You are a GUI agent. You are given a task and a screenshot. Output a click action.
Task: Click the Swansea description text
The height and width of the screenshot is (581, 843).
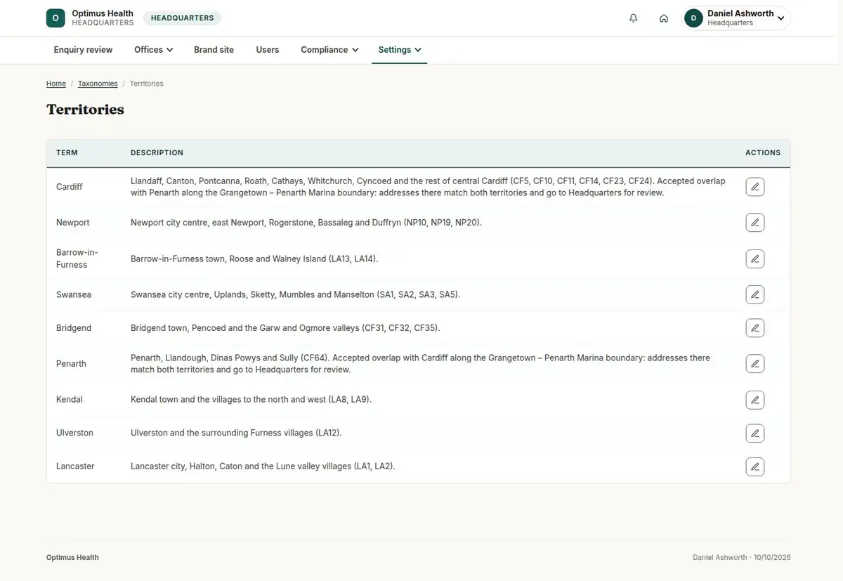point(295,294)
